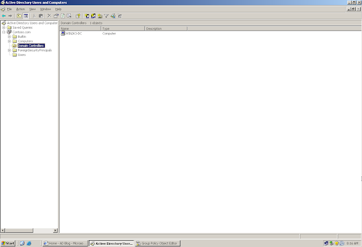
Task: Click the WIN2K3-DC computer icon
Action: 63,33
